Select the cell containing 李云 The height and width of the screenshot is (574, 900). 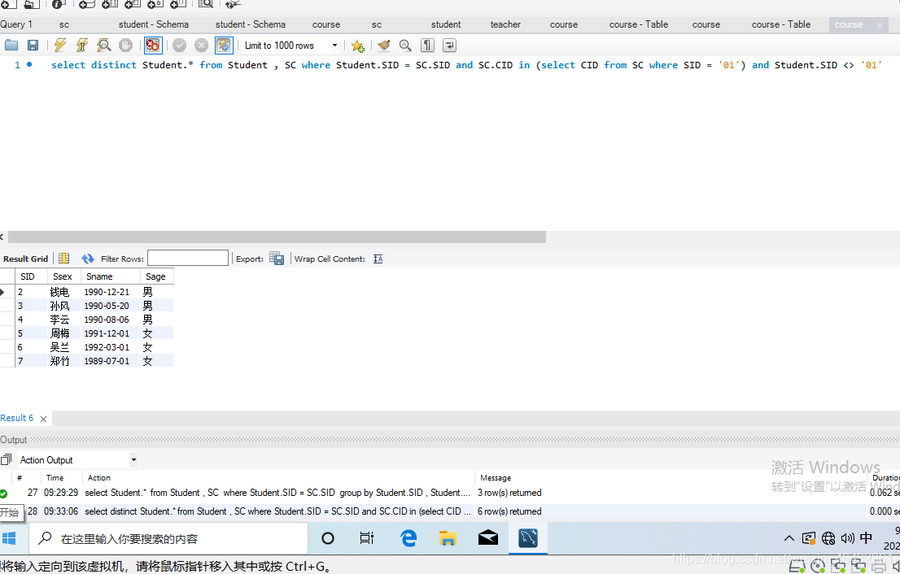[x=63, y=320]
